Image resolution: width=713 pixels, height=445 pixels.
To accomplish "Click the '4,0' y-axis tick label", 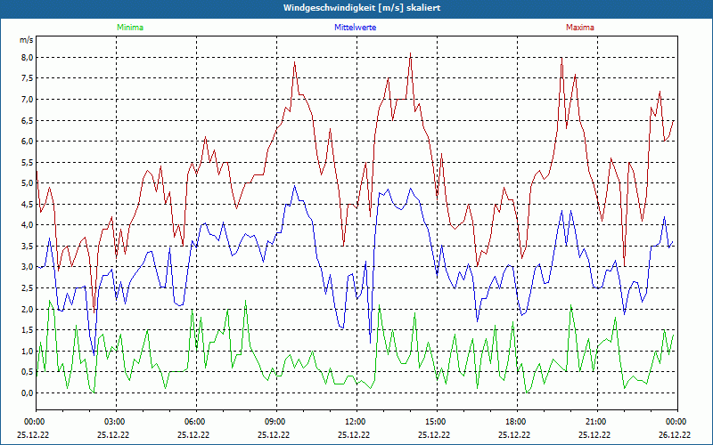I will [28, 225].
